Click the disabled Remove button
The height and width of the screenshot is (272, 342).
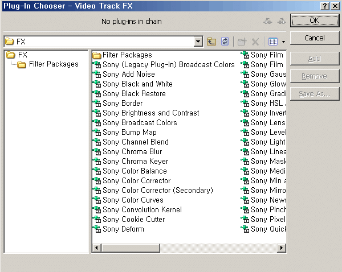315,76
